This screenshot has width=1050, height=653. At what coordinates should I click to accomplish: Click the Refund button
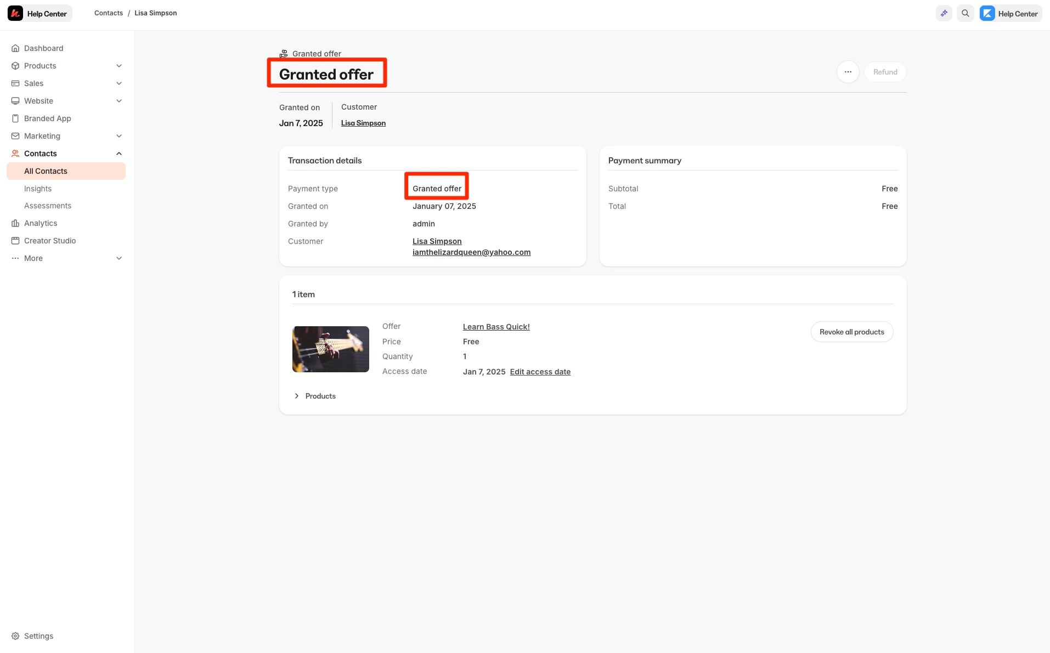click(884, 72)
